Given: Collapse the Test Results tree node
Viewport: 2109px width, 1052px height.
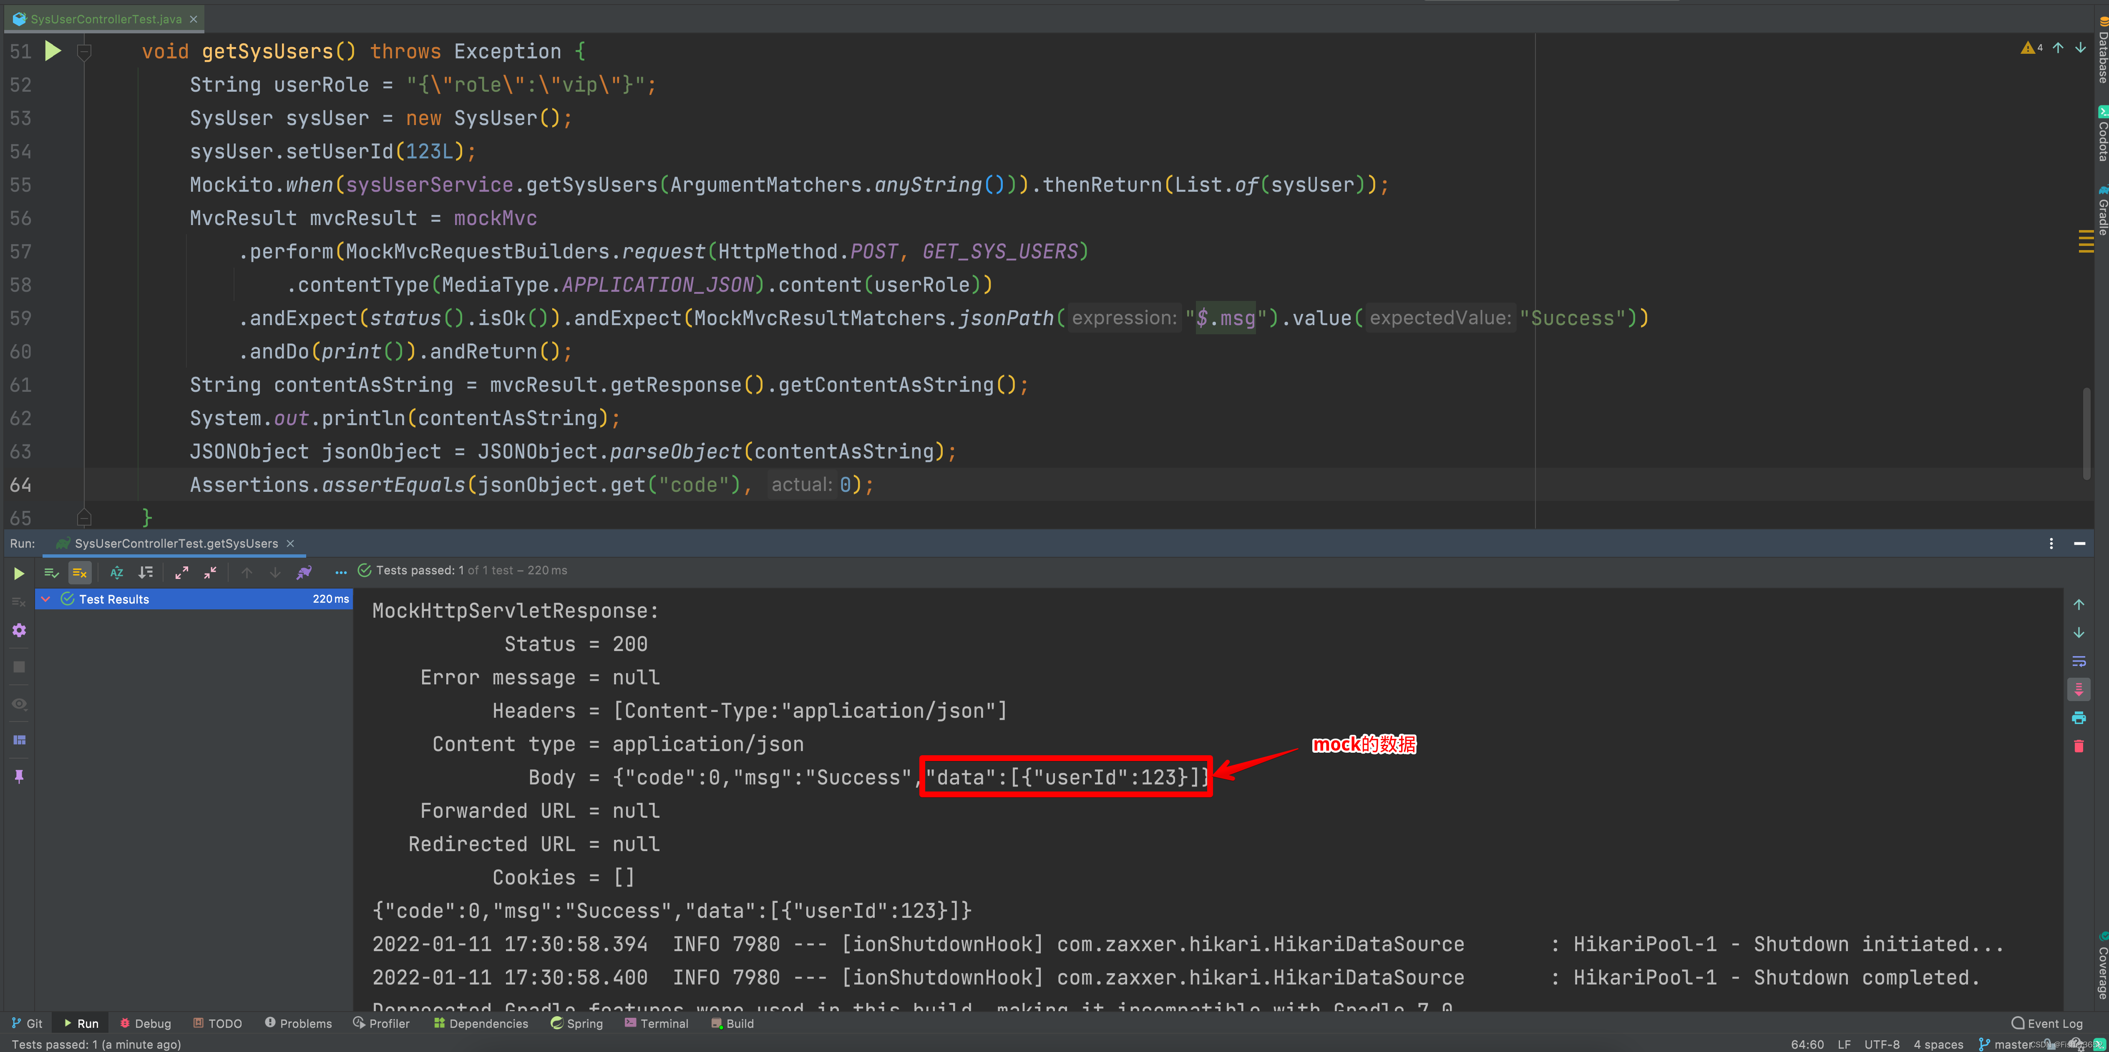Looking at the screenshot, I should coord(46,599).
